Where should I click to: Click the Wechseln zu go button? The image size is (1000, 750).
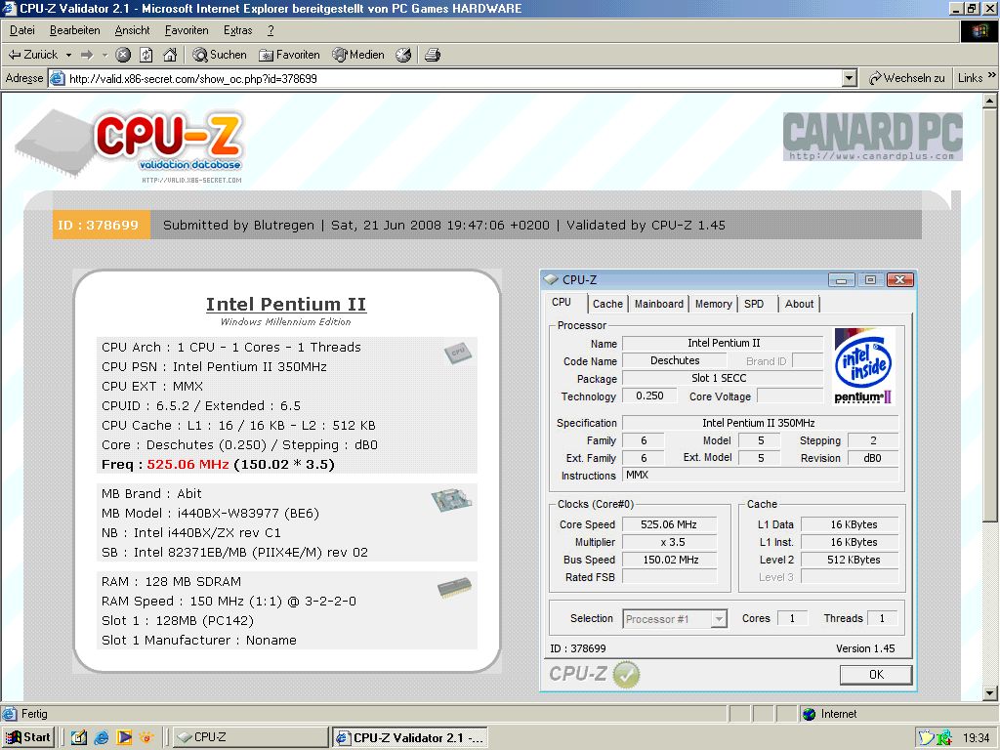click(x=906, y=78)
